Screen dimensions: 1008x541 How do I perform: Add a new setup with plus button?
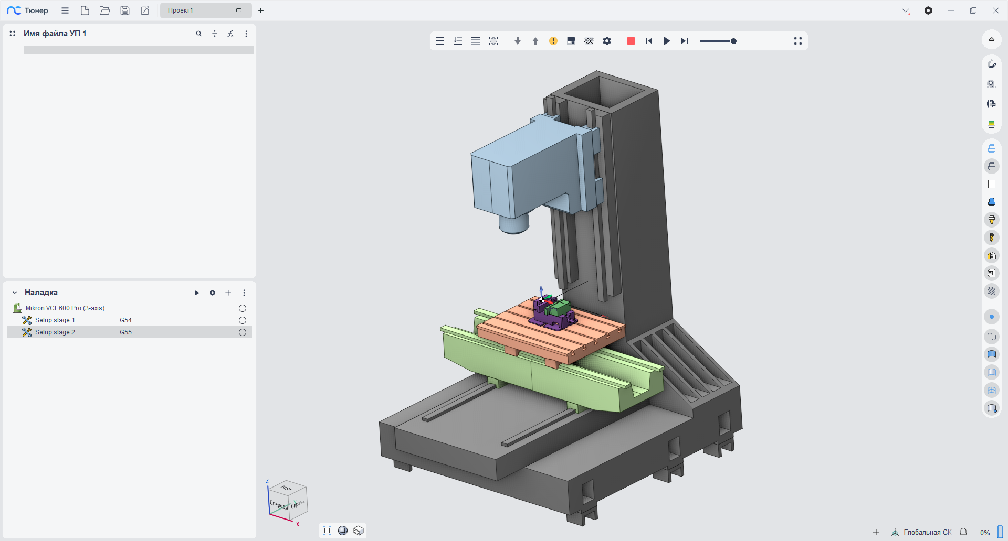228,293
